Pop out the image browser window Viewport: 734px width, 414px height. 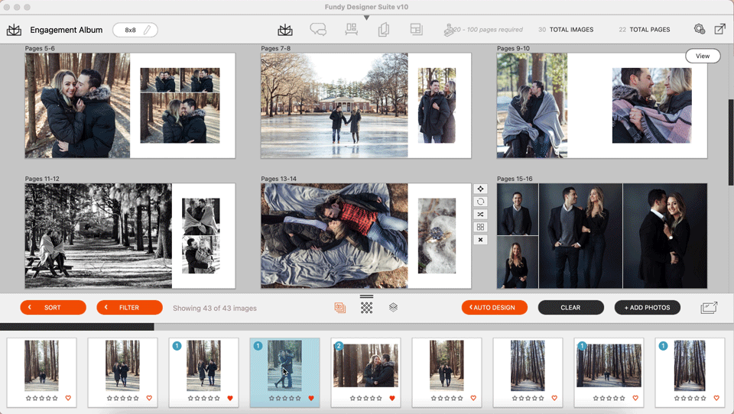[x=709, y=307]
